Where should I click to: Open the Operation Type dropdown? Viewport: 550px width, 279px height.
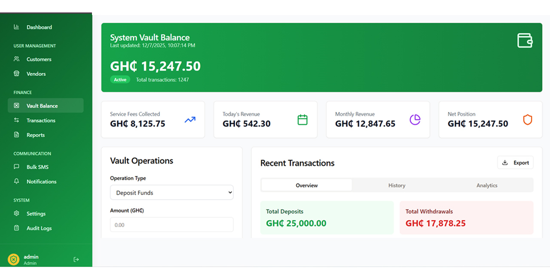171,192
